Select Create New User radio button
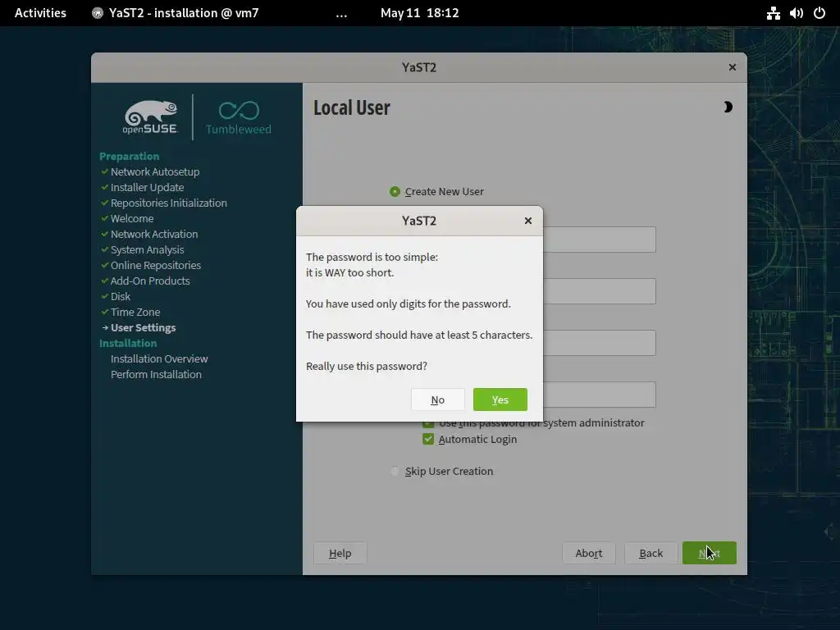 coord(395,192)
